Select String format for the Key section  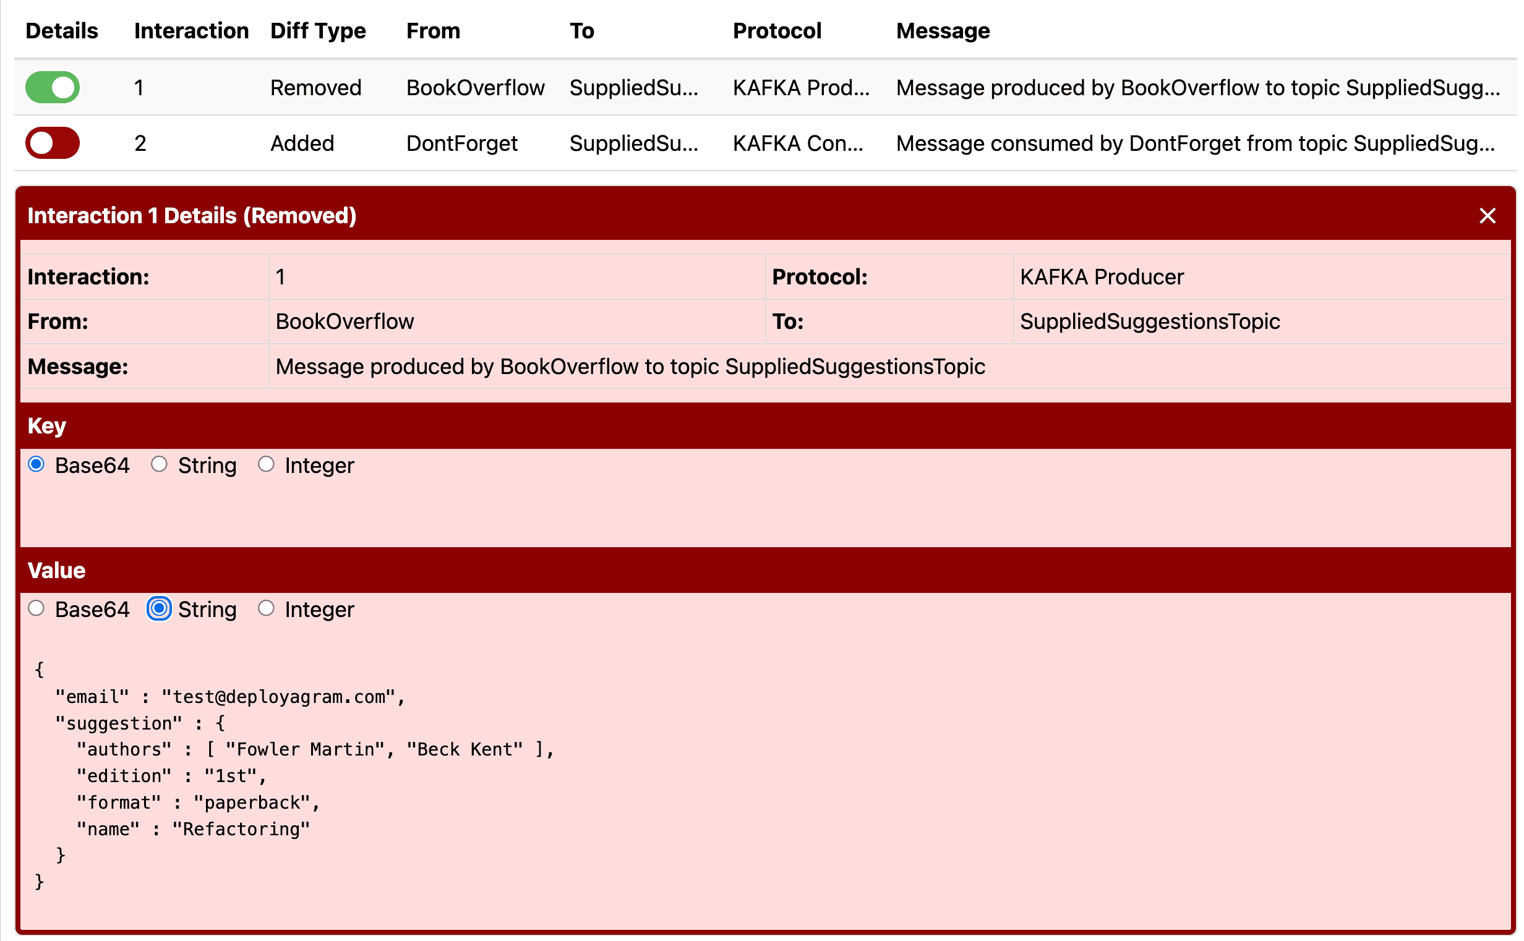(x=160, y=464)
